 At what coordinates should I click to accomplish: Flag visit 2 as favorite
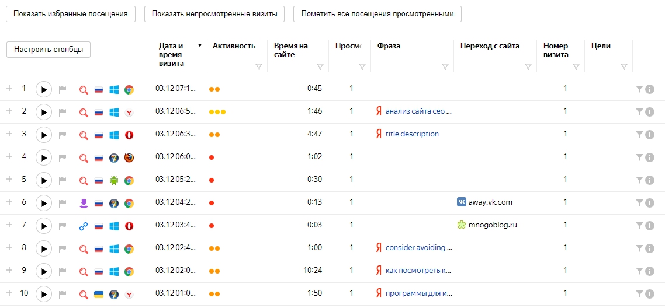pyautogui.click(x=63, y=112)
